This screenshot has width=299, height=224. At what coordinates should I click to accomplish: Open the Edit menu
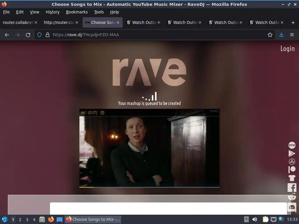(x=20, y=12)
